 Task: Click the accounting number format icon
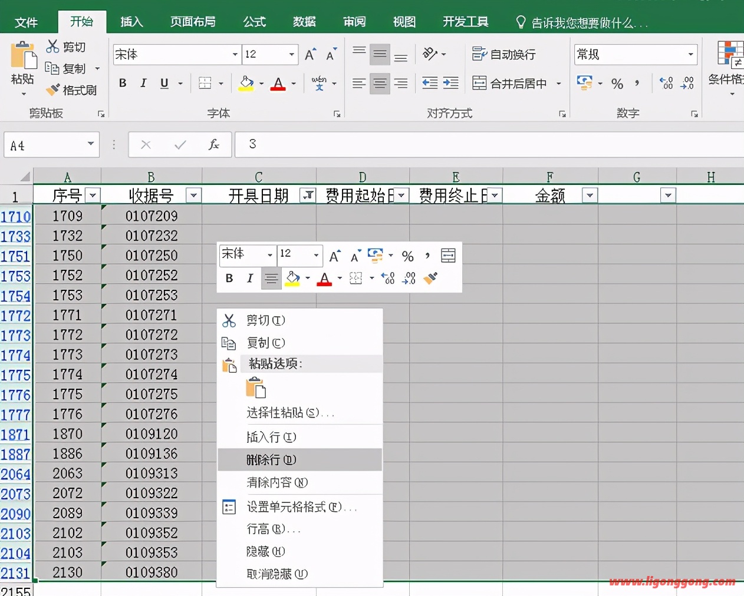(584, 83)
